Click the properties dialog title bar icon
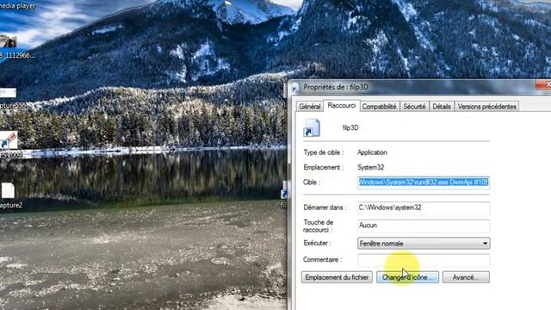The width and height of the screenshot is (551, 310). click(x=295, y=87)
